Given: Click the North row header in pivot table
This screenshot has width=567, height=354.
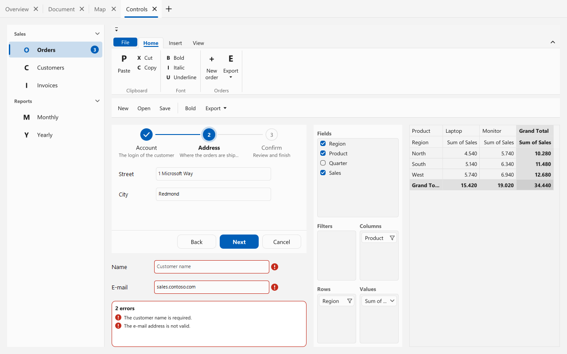Looking at the screenshot, I should tap(426, 154).
